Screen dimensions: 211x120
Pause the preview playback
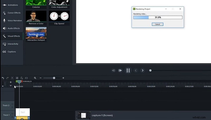coord(128,70)
